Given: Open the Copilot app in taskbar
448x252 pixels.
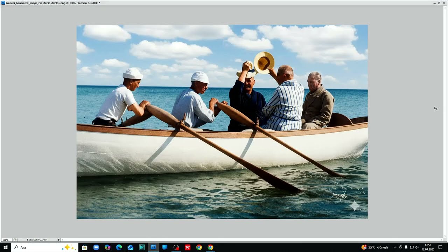Looking at the screenshot, I should coord(107,247).
